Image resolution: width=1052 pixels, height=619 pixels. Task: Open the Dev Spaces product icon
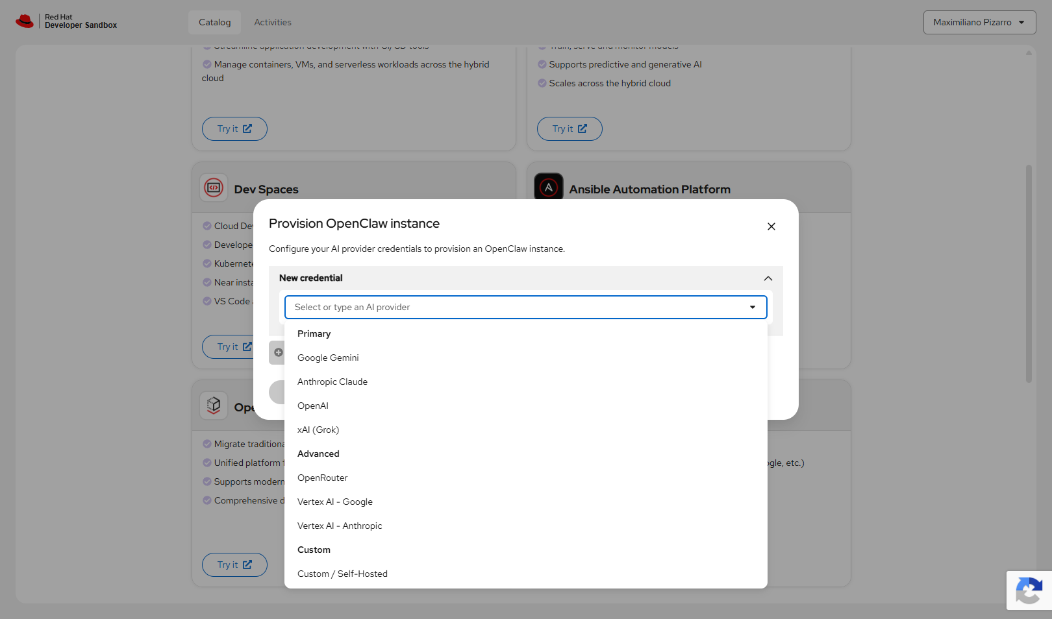(x=214, y=188)
